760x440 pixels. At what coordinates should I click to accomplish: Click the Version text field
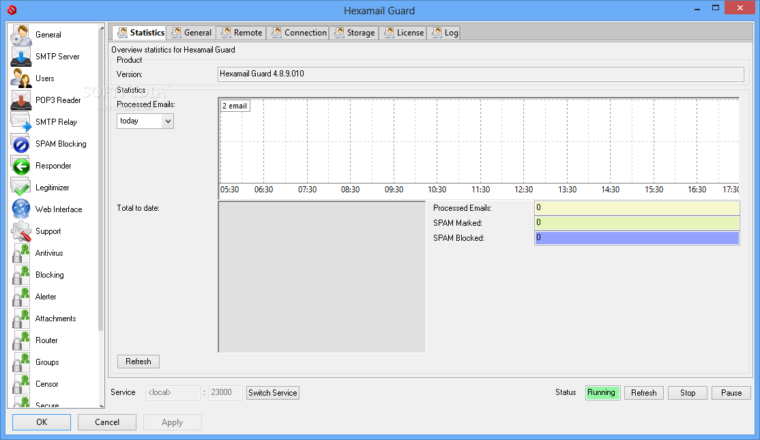click(481, 74)
